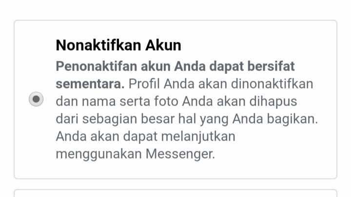Click the word Akun in the heading

[163, 45]
